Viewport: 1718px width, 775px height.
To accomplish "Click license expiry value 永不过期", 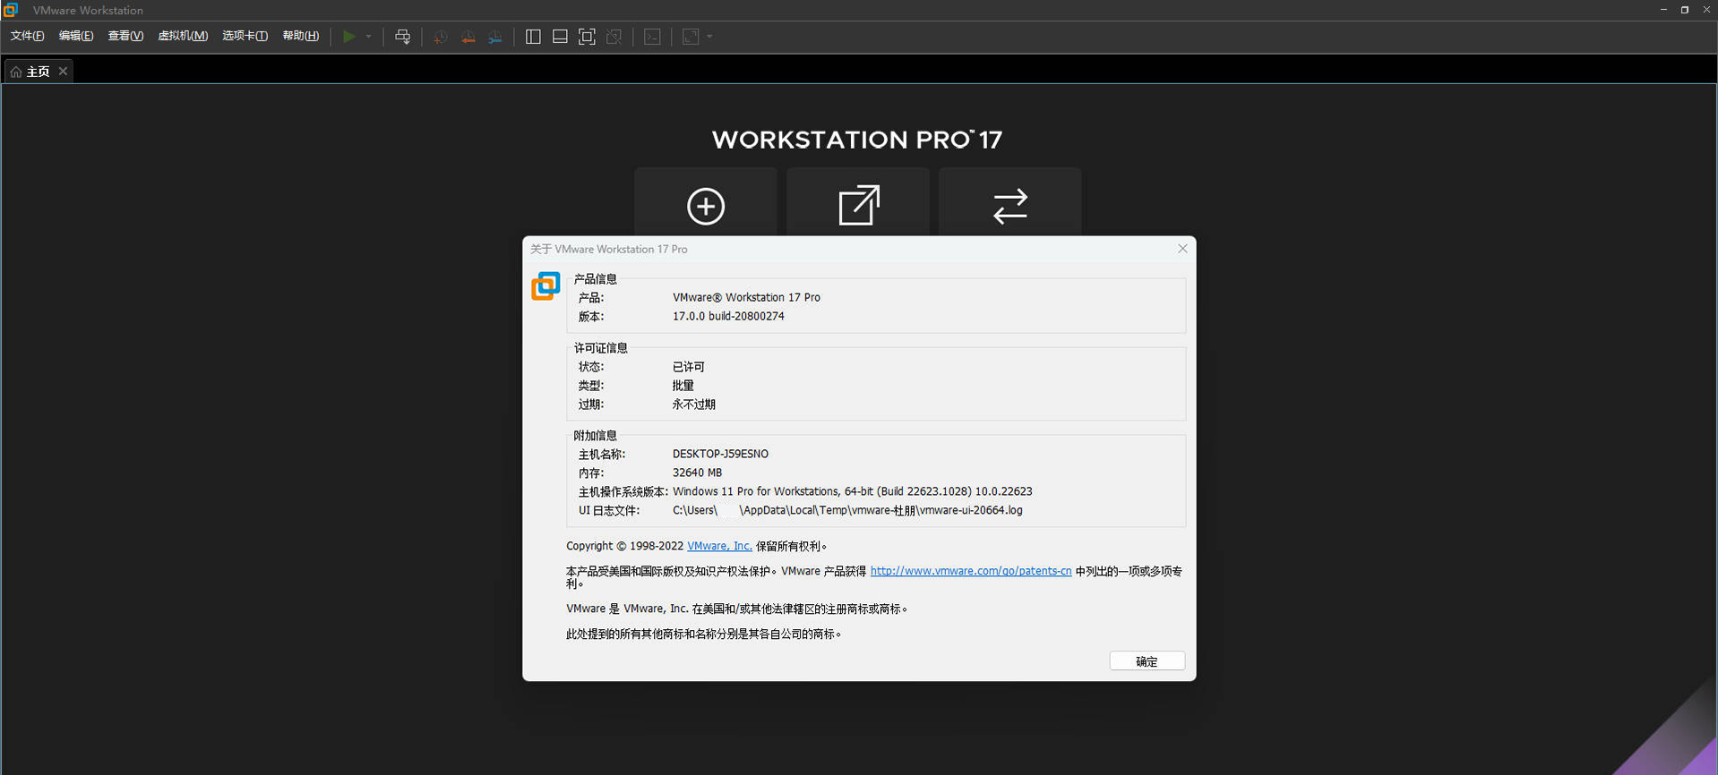I will (x=694, y=405).
